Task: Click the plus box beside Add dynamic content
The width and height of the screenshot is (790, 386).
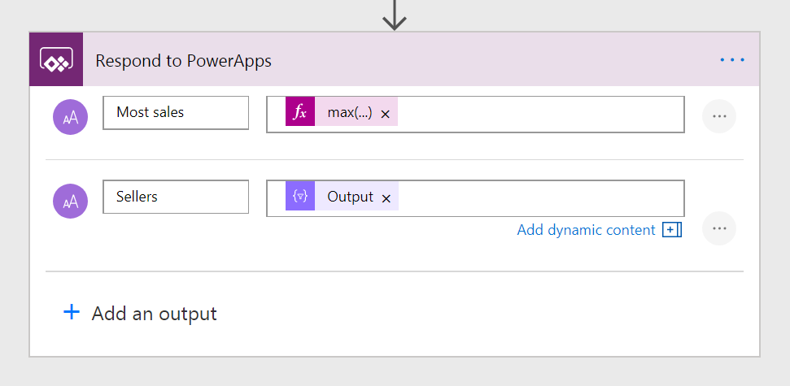Action: pos(671,230)
